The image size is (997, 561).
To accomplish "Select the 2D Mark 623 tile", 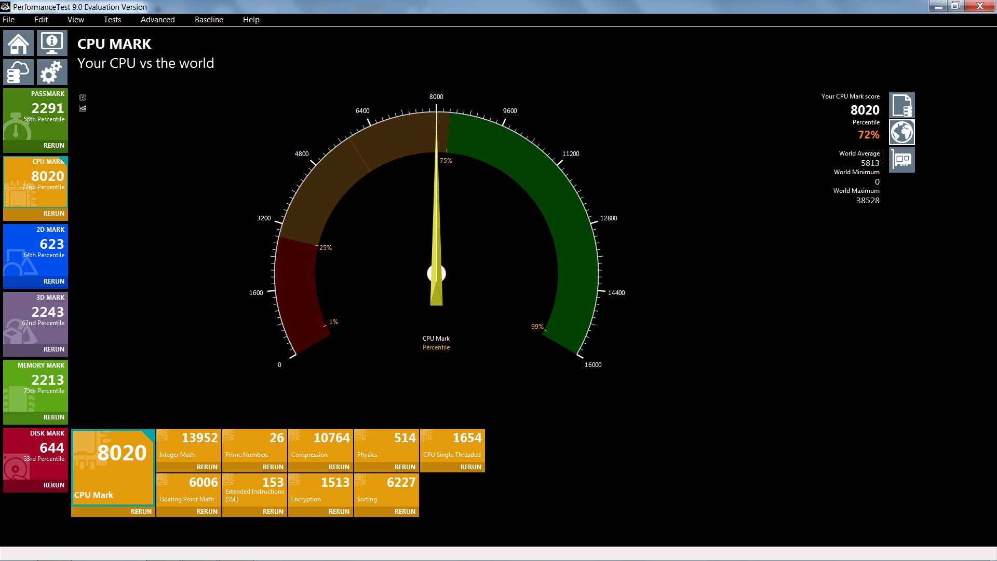I will coord(35,250).
